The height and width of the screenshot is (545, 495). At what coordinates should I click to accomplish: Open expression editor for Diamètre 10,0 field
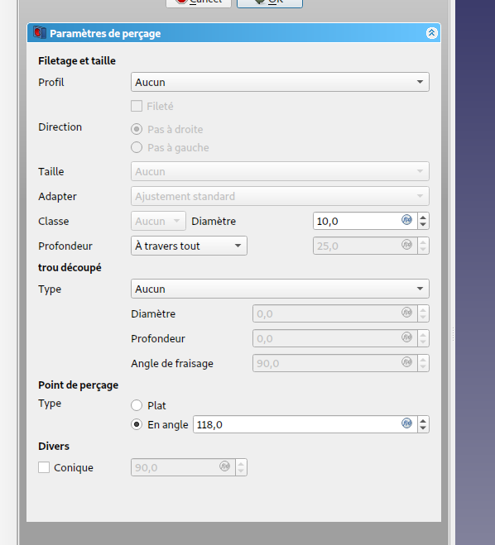coord(406,220)
